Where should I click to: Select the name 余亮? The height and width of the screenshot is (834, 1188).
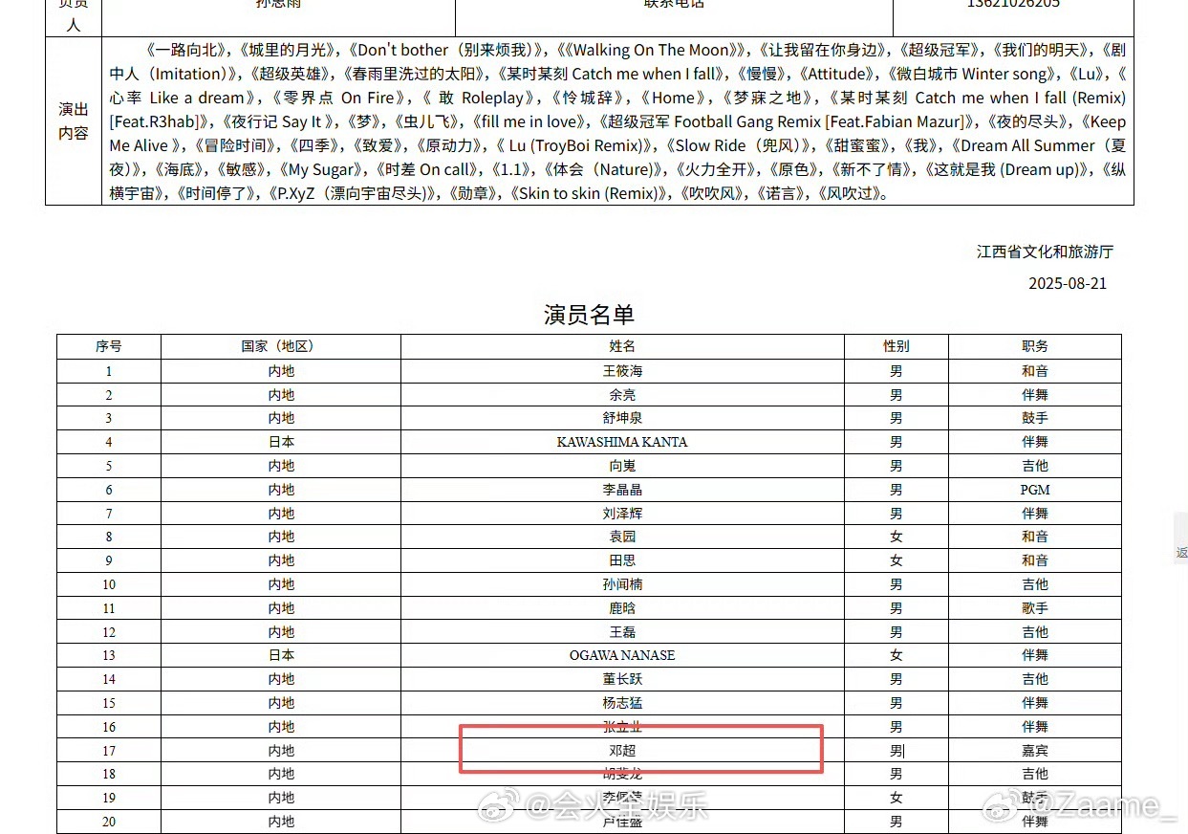point(622,395)
